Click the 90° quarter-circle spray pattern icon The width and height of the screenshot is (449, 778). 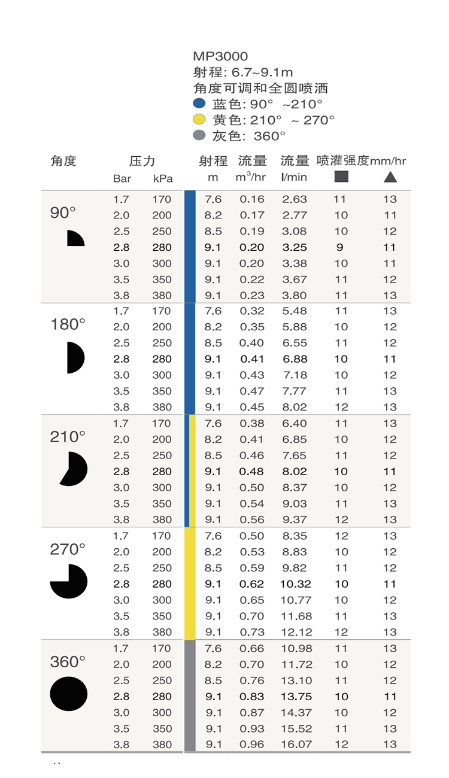[x=74, y=239]
